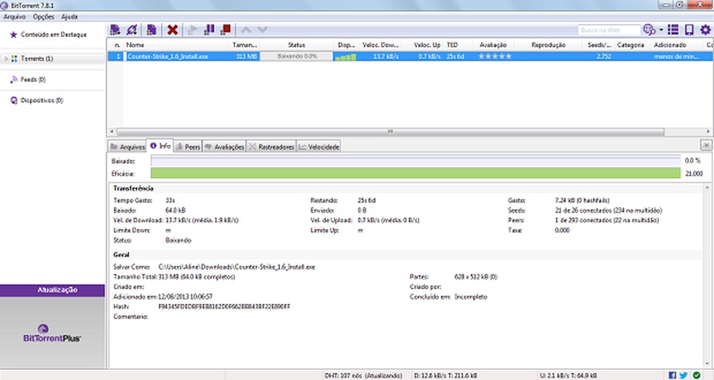Screen dimensions: 714x380
Task: Click the BitTorrentPlus logo ad
Action: [x=52, y=334]
